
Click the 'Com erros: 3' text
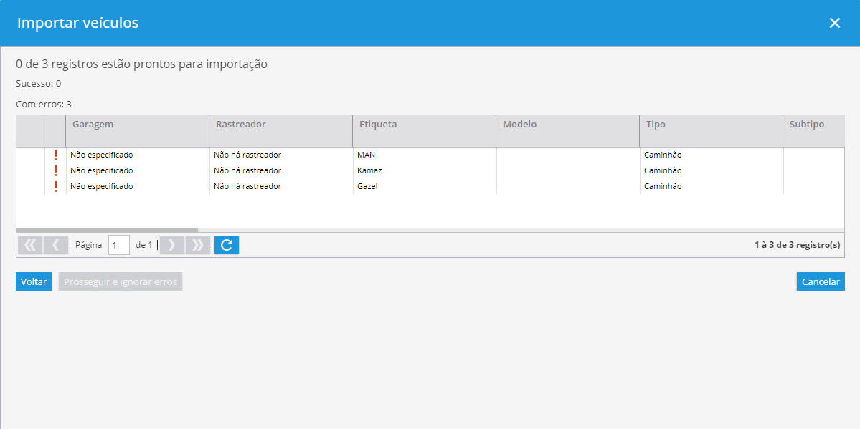(x=44, y=104)
